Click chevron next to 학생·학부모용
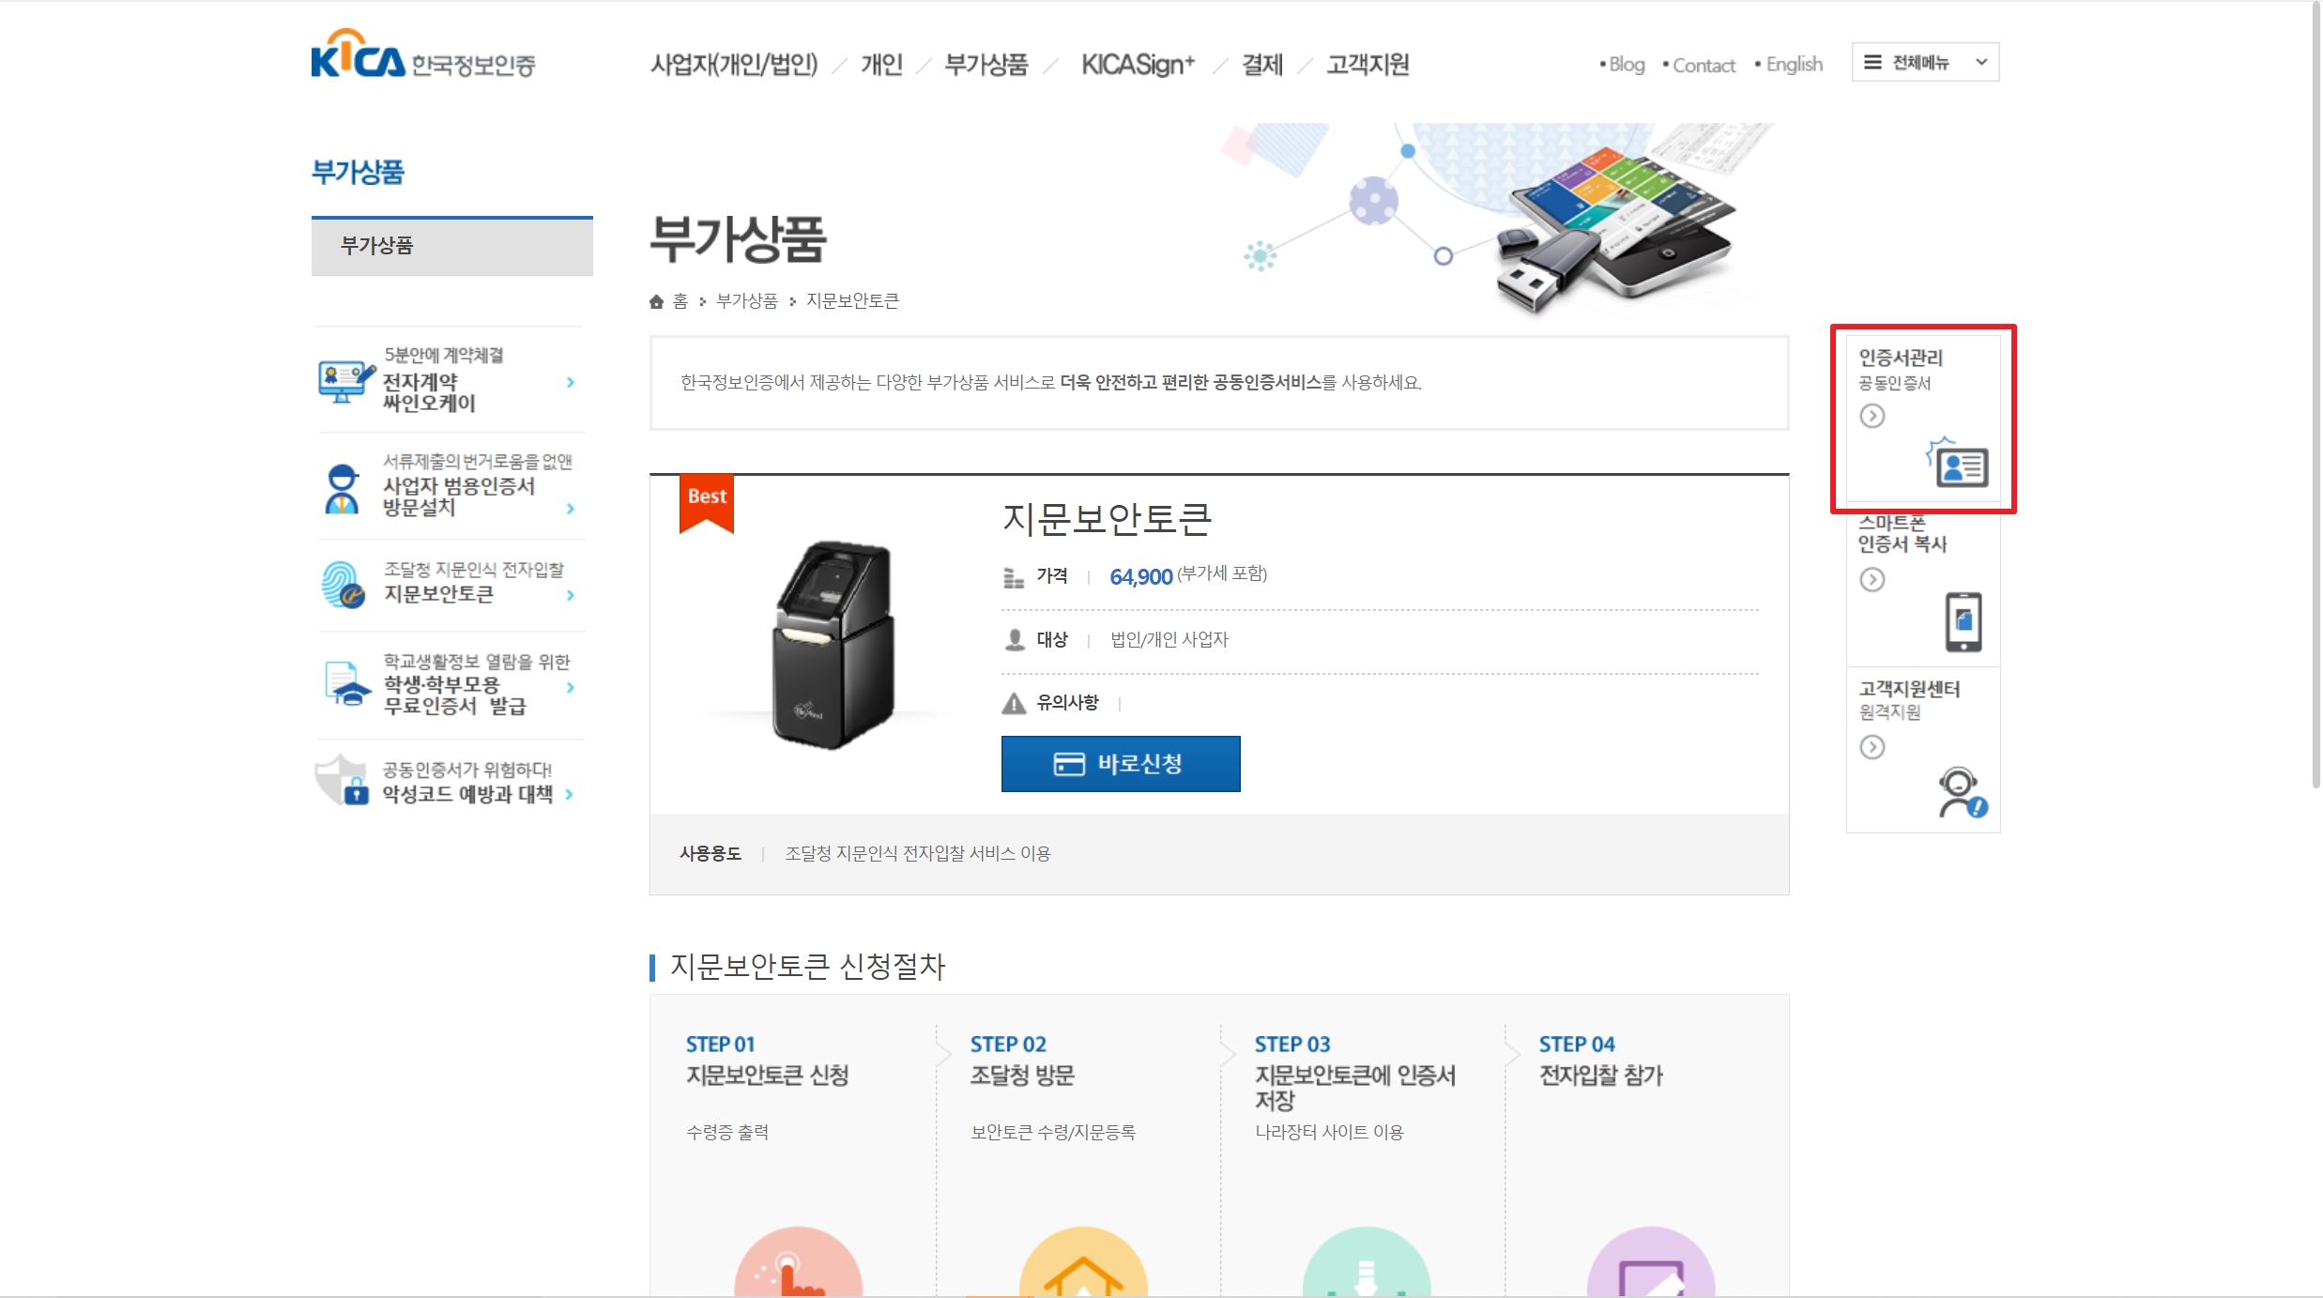 coord(571,687)
